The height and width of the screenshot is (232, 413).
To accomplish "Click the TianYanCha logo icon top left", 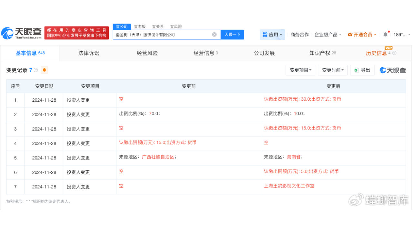I will tap(7, 32).
